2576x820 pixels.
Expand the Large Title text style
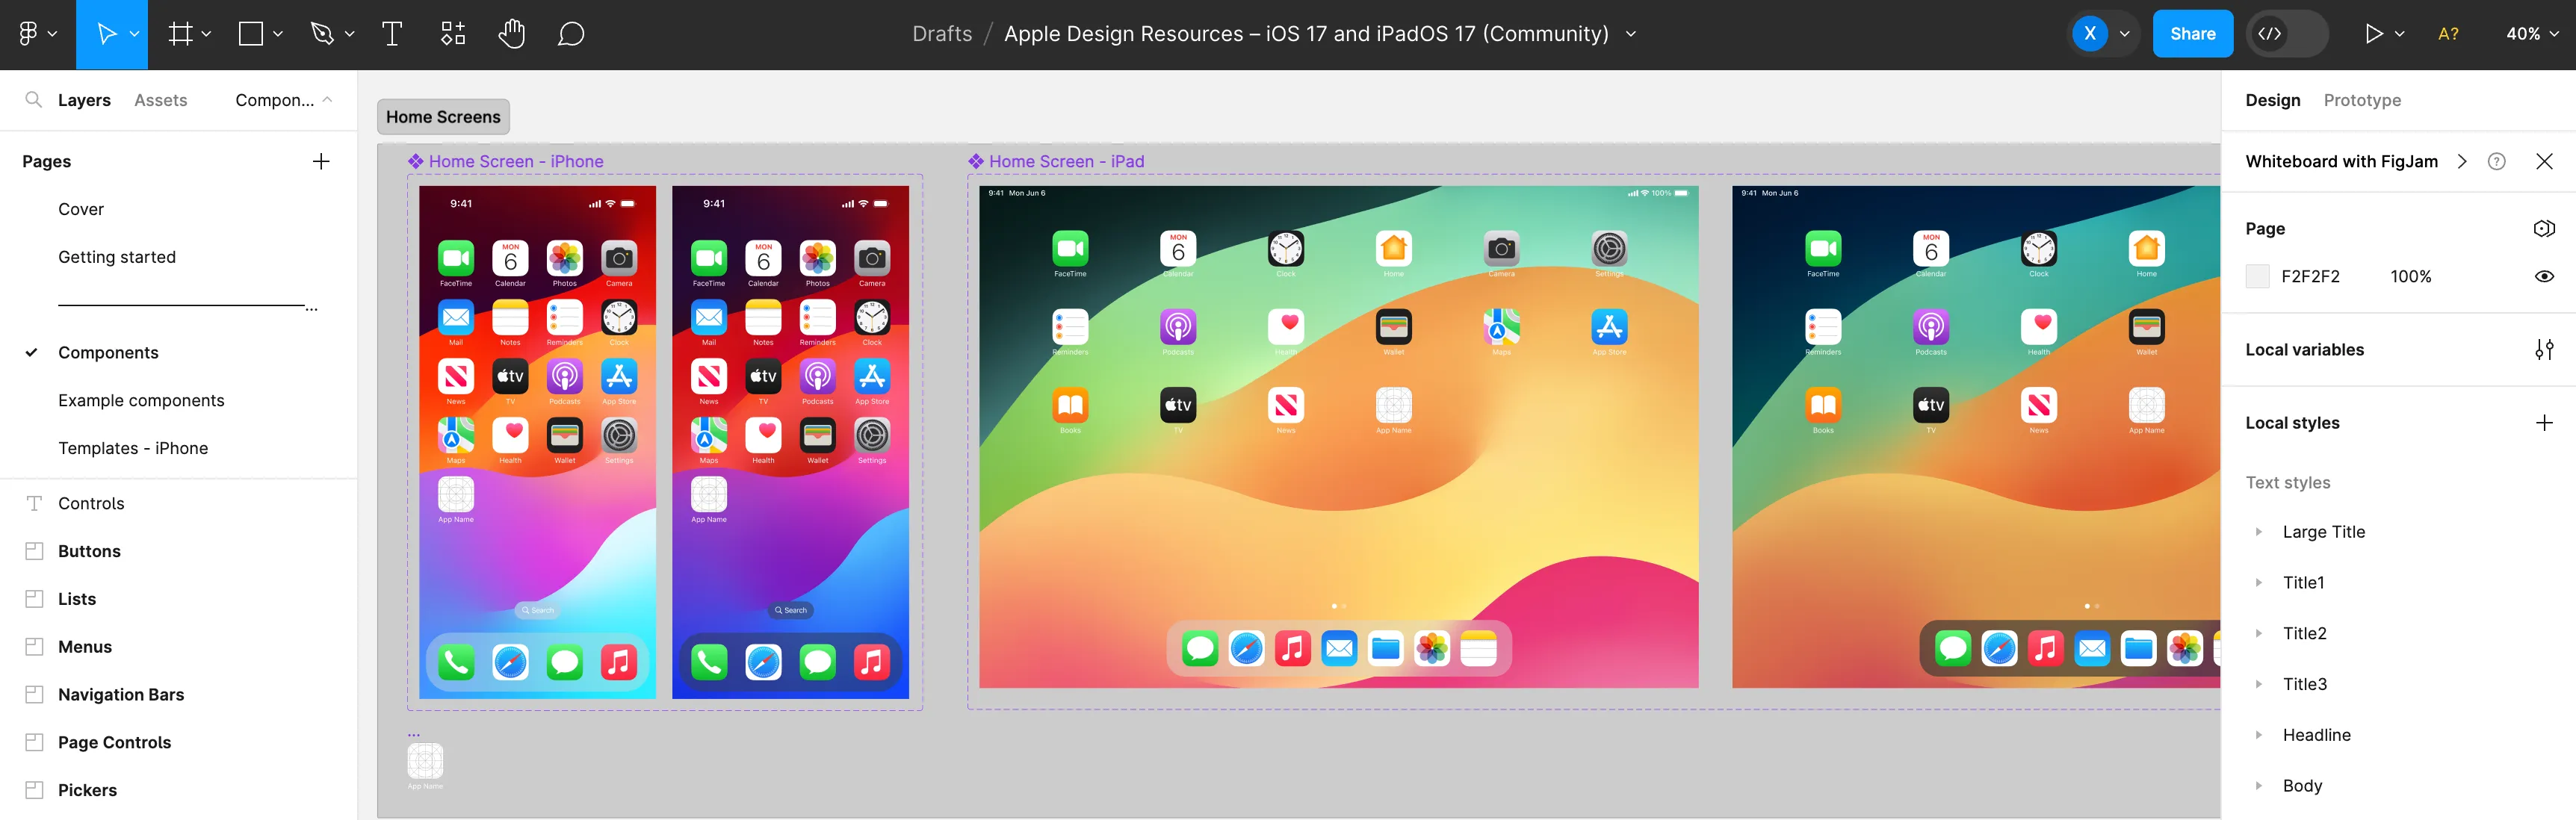[x=2261, y=531]
